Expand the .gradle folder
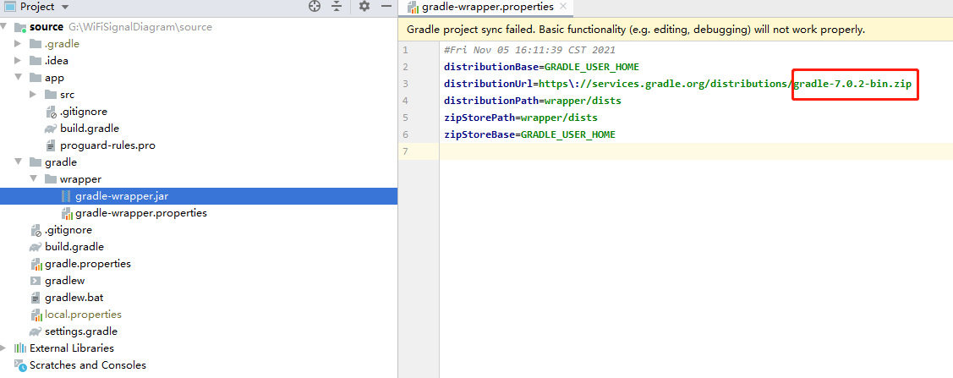The image size is (953, 378). tap(18, 44)
